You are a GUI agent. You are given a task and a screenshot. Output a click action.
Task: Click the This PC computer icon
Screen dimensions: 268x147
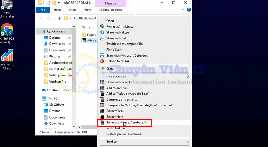tap(44, 98)
